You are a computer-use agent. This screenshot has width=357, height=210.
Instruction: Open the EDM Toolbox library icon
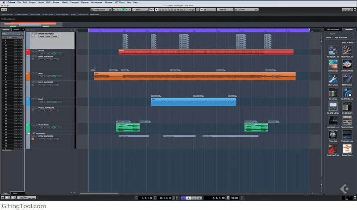tap(347, 78)
